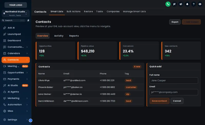This screenshot has height=125, width=205.
Task: Click the sidebar Search field
Action: 14,20
